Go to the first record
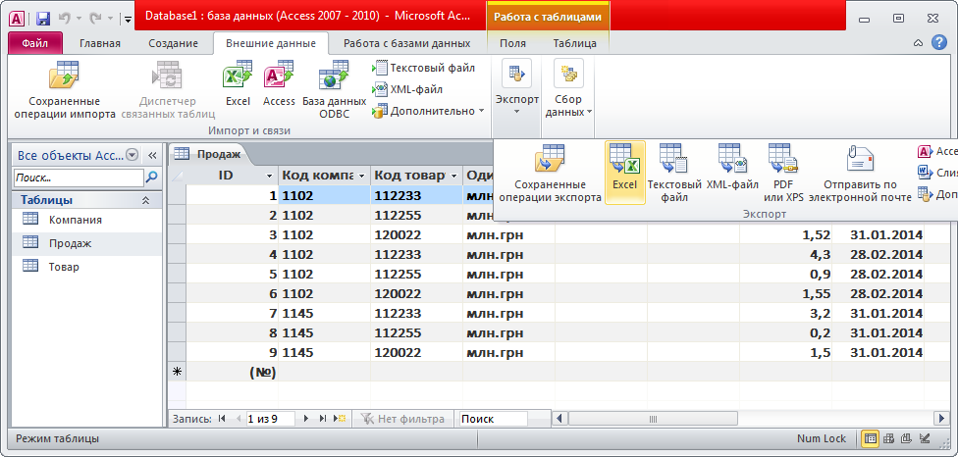This screenshot has height=457, width=958. point(222,419)
